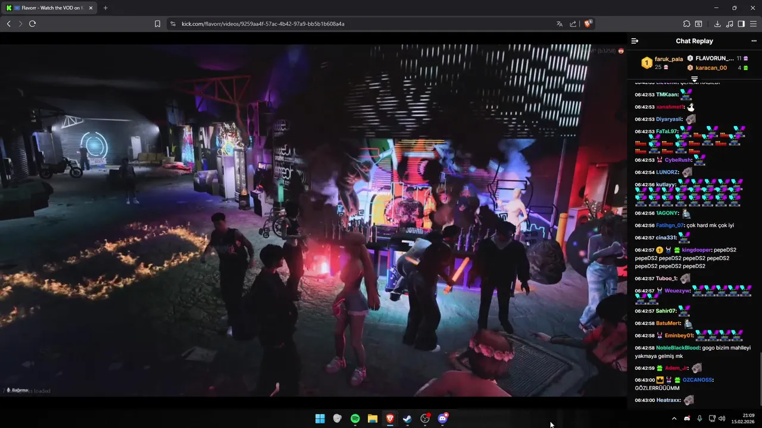Open Brave browser taskbar icon

(x=390, y=418)
